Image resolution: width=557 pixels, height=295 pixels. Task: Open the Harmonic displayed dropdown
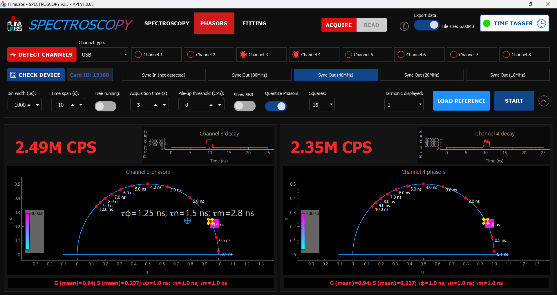pos(404,105)
